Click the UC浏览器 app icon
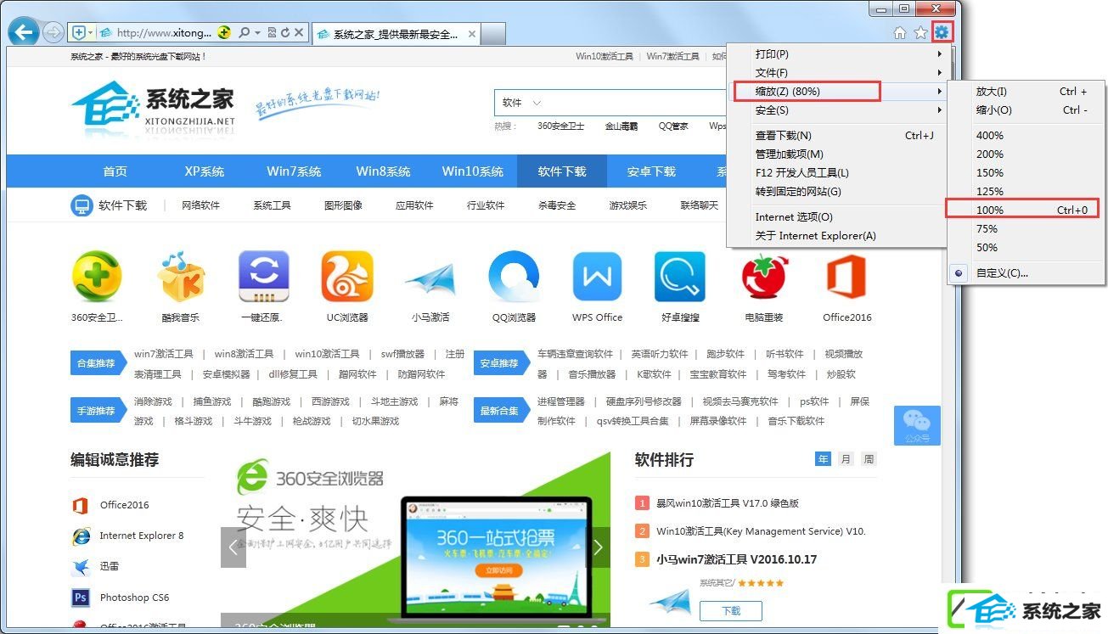The width and height of the screenshot is (1108, 634). tap(347, 277)
